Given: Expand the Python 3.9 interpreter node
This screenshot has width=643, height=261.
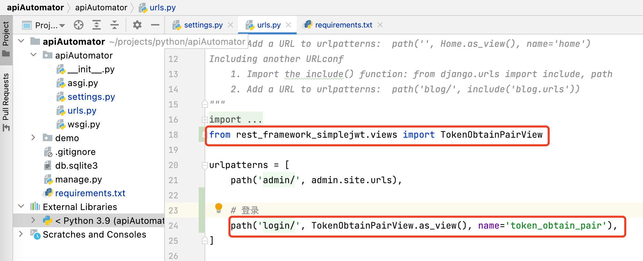Looking at the screenshot, I should [x=33, y=220].
